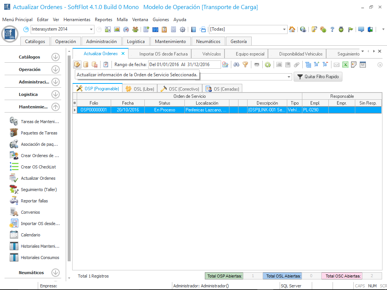Image resolution: width=387 pixels, height=290 pixels.
Task: Open the [Todas] dropdown list
Action: point(285,29)
